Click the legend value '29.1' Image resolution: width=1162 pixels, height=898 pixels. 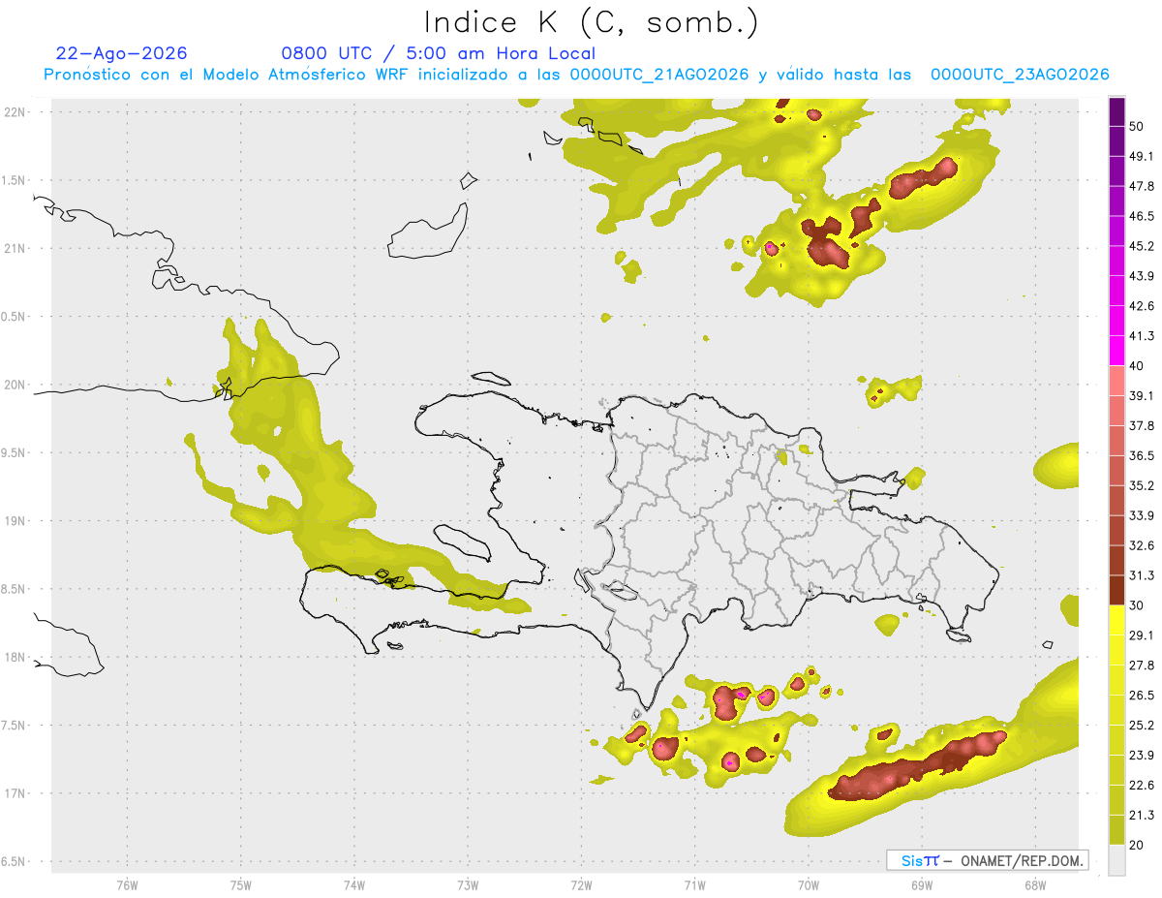(x=1143, y=635)
